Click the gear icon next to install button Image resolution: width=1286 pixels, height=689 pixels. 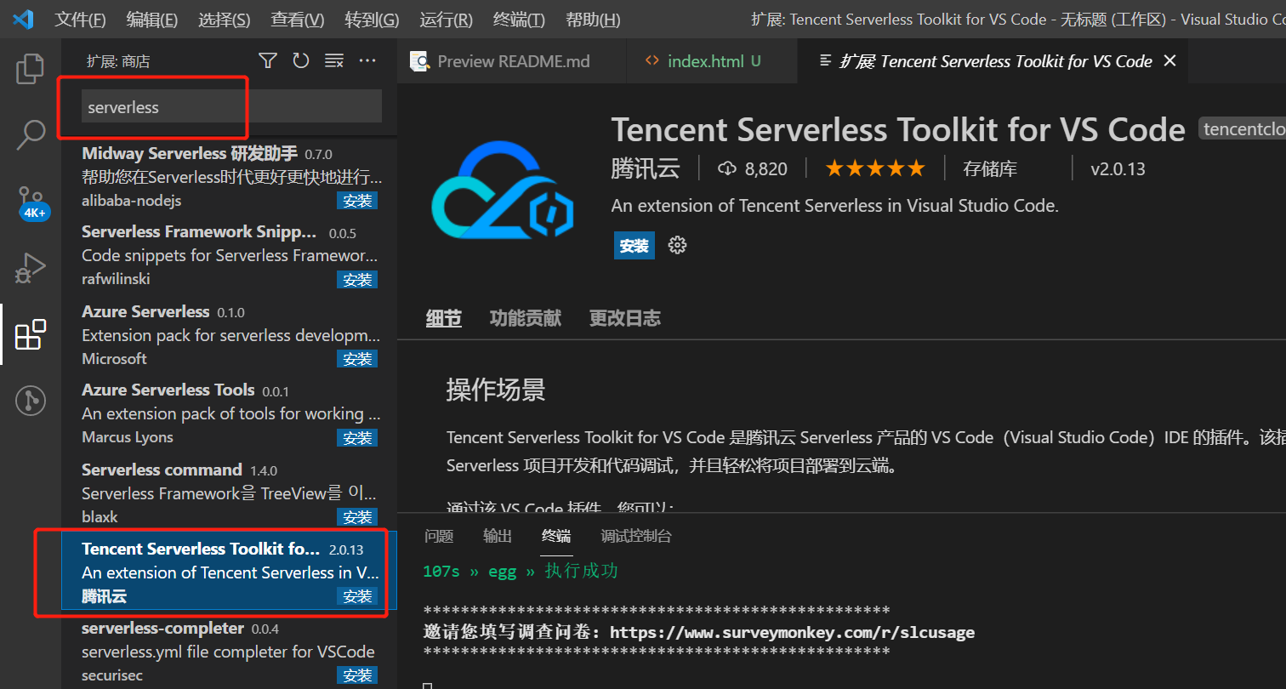click(x=677, y=246)
